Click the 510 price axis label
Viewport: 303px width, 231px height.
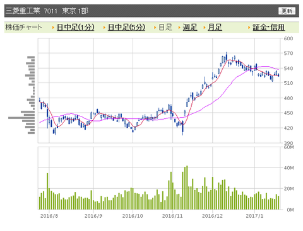288,83
